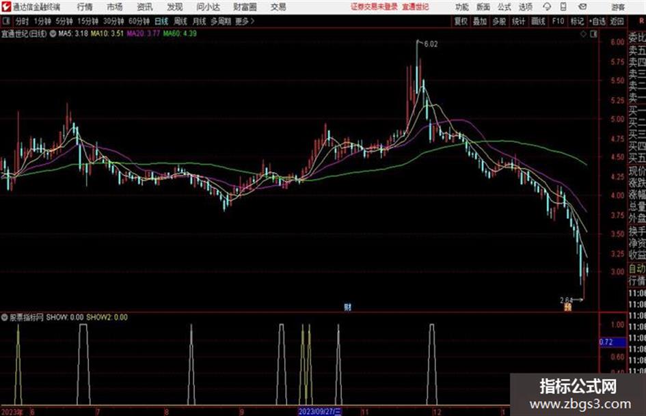Screen dimensions: 646x416
Task: Click the MA20: 3.77 indicator label
Action: click(x=144, y=33)
